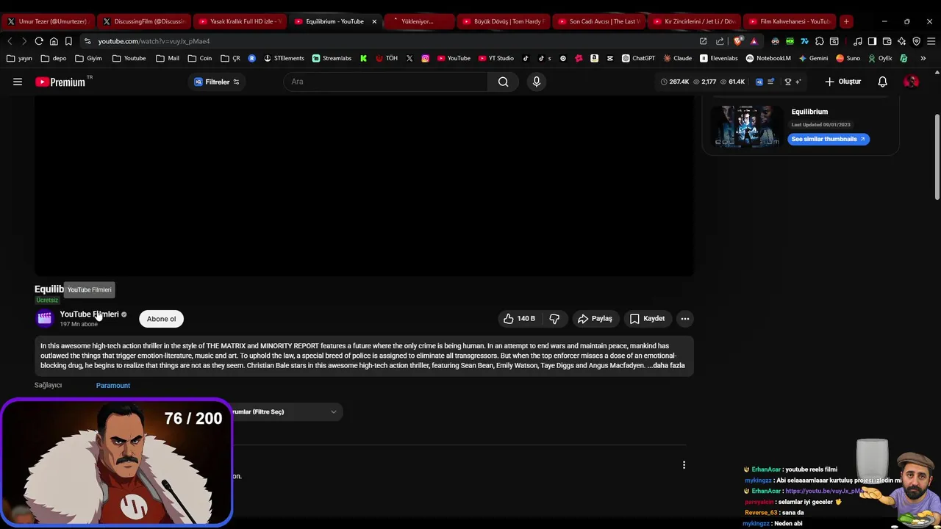Run the search with the magnifier button
The height and width of the screenshot is (529, 941).
504,82
